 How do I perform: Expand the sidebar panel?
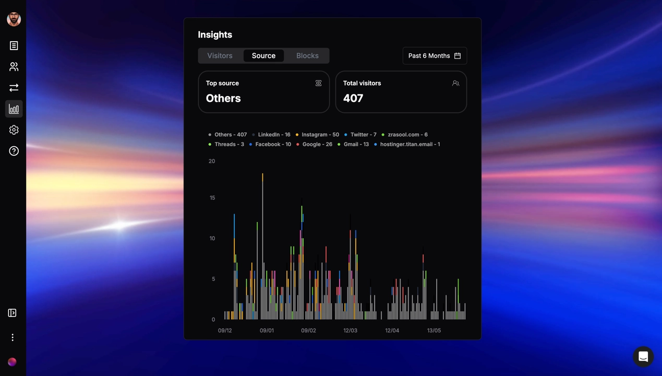coord(12,313)
